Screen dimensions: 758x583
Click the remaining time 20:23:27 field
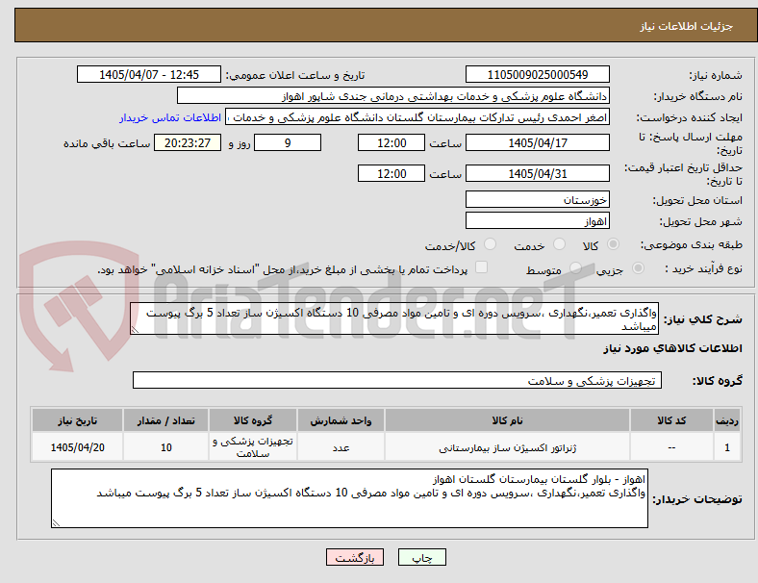[x=188, y=142]
